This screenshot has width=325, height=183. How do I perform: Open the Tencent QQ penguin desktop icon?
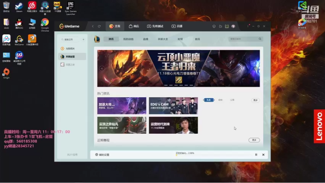click(x=19, y=24)
